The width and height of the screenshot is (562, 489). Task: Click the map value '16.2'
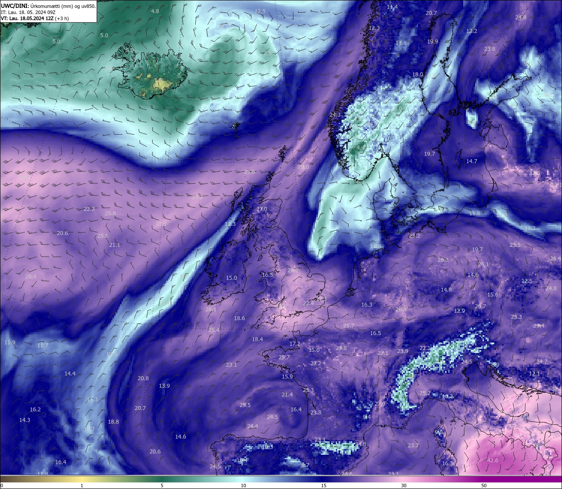pos(35,409)
